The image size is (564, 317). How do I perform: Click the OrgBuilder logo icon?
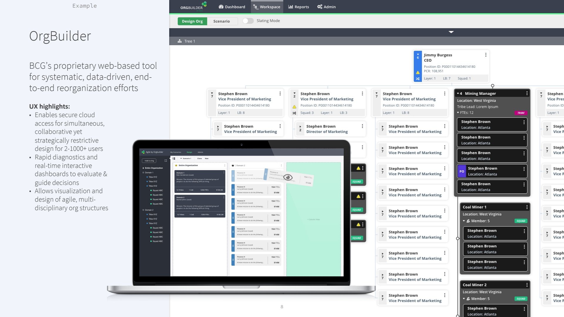pos(204,4)
